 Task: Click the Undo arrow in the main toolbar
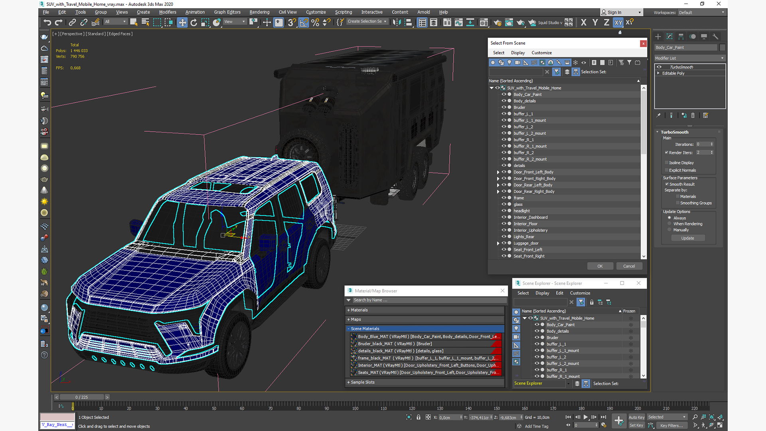pos(47,22)
